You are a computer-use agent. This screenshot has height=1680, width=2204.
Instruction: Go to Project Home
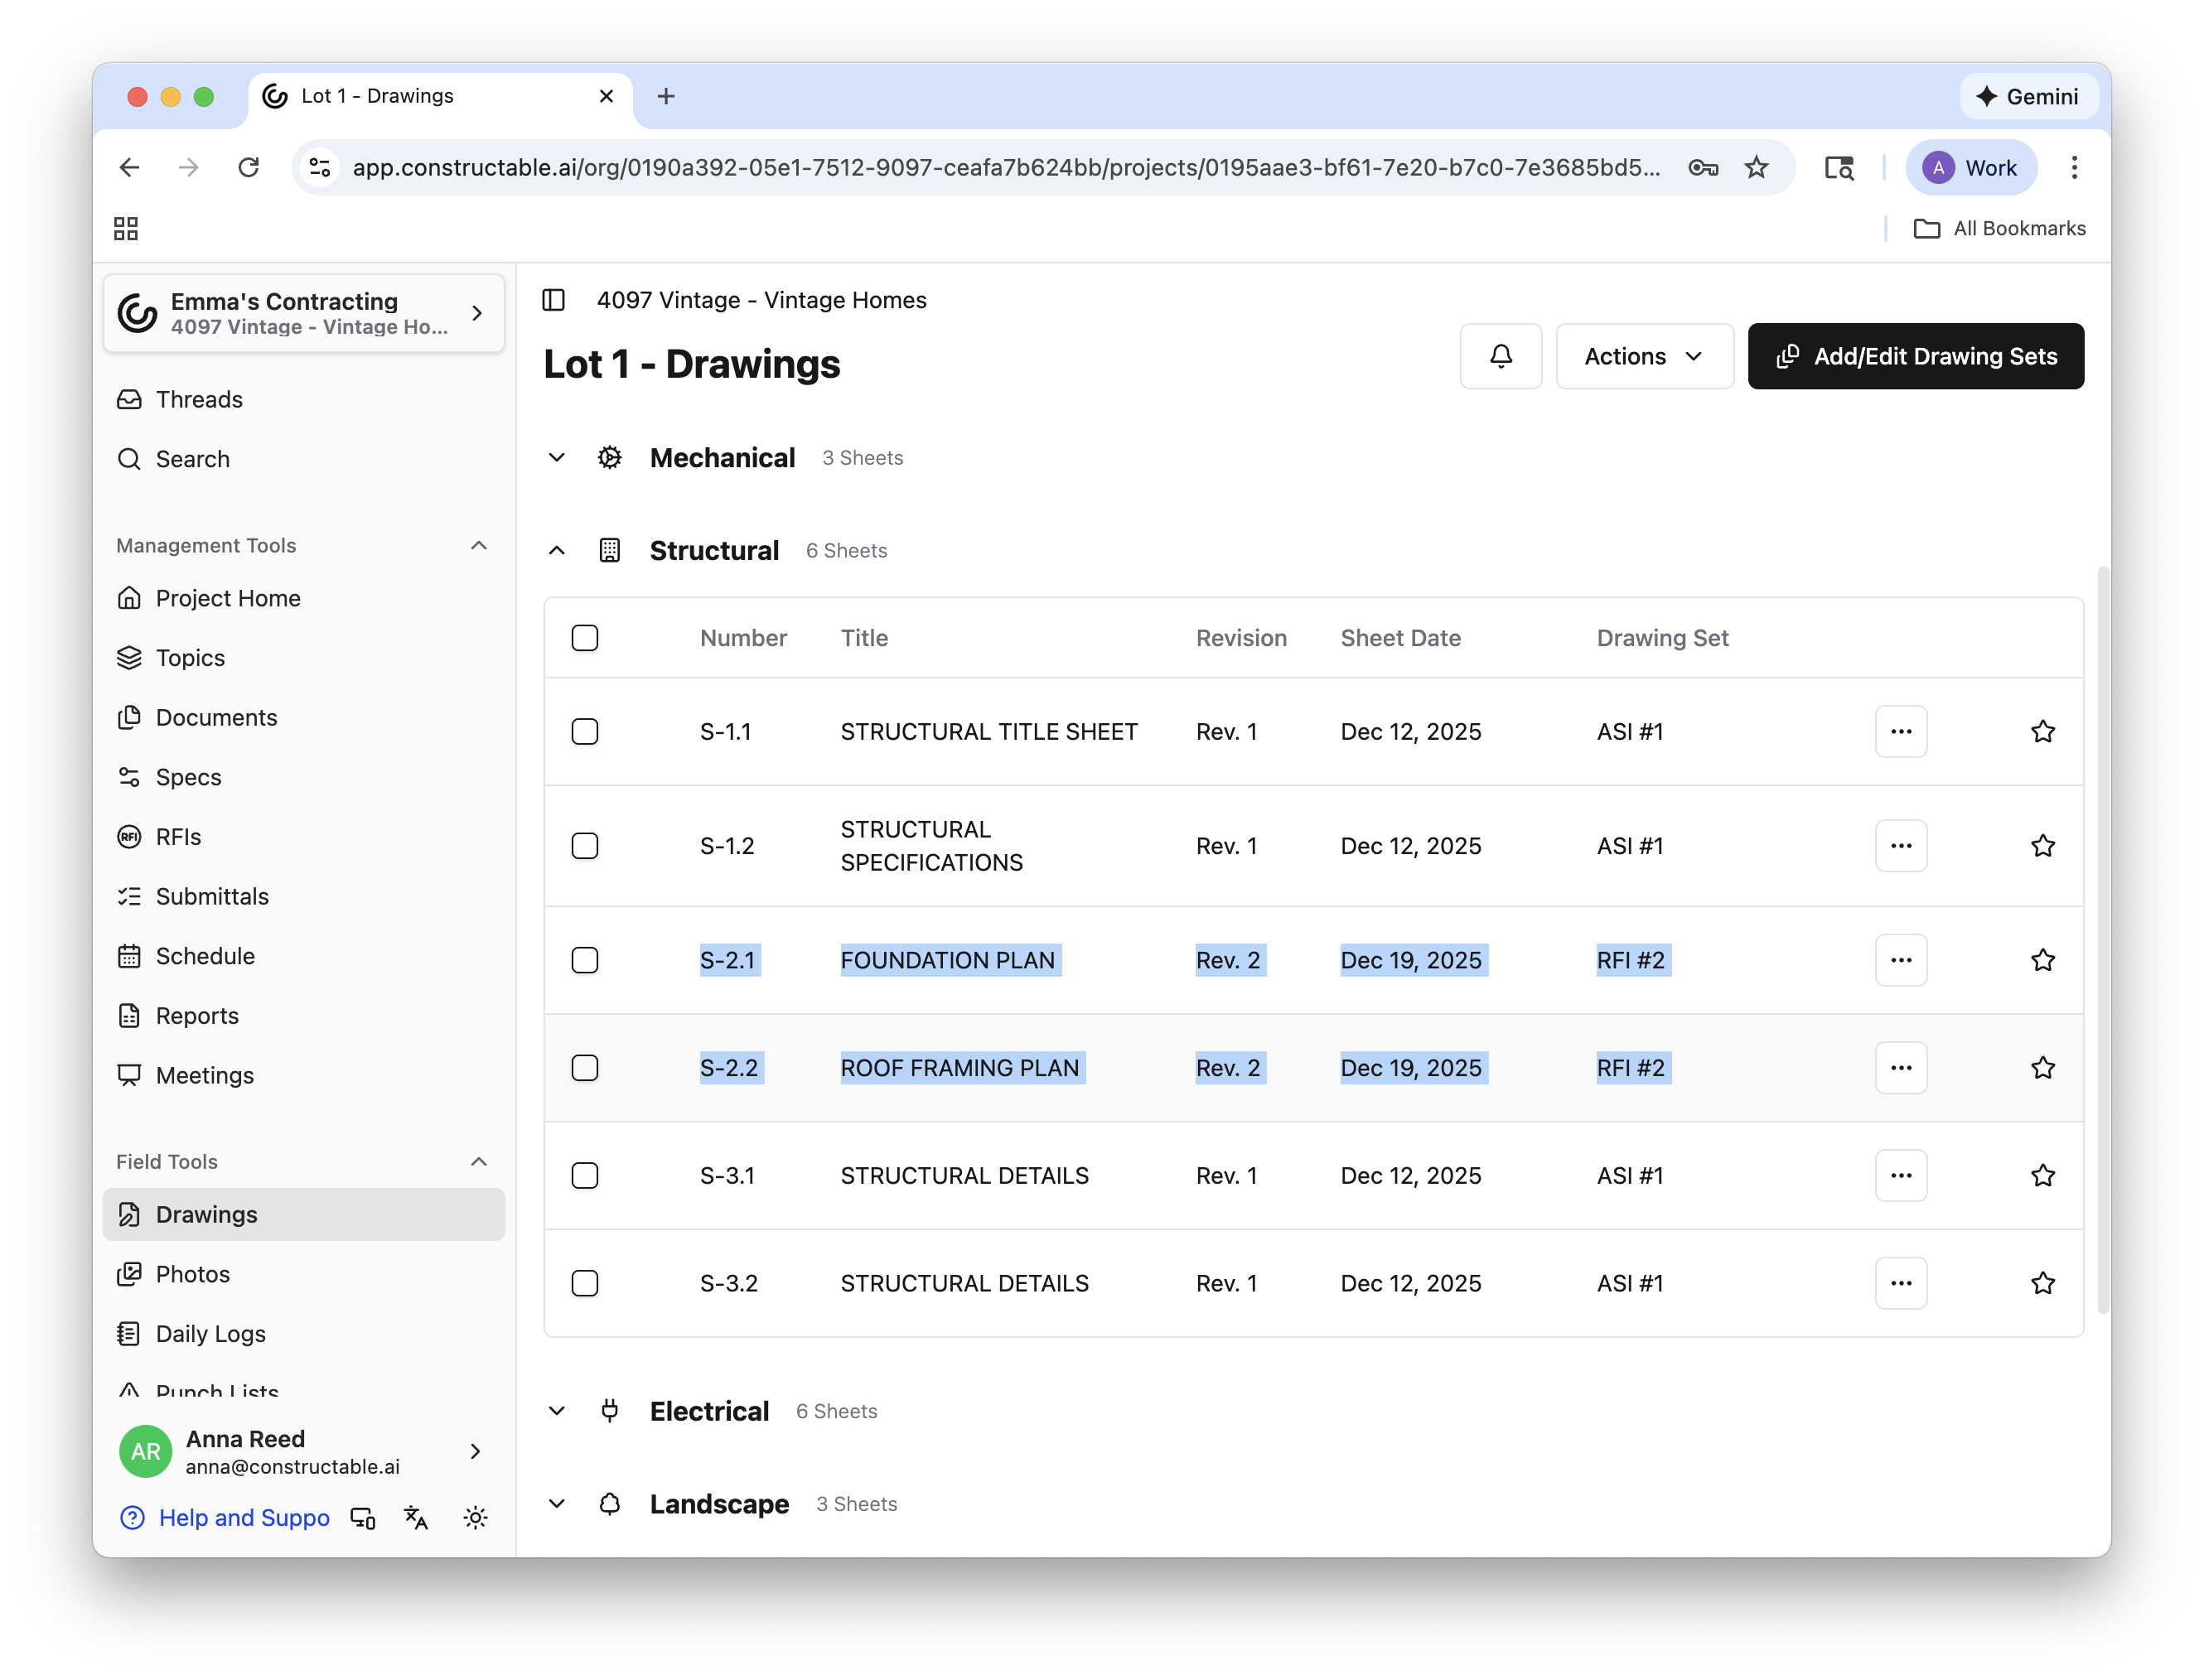point(304,598)
